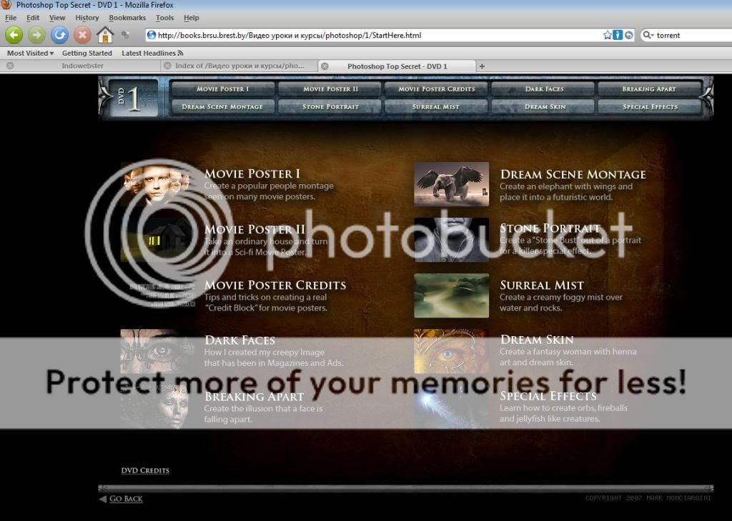Click the blue info icon in address bar
The width and height of the screenshot is (732, 521).
pos(618,35)
